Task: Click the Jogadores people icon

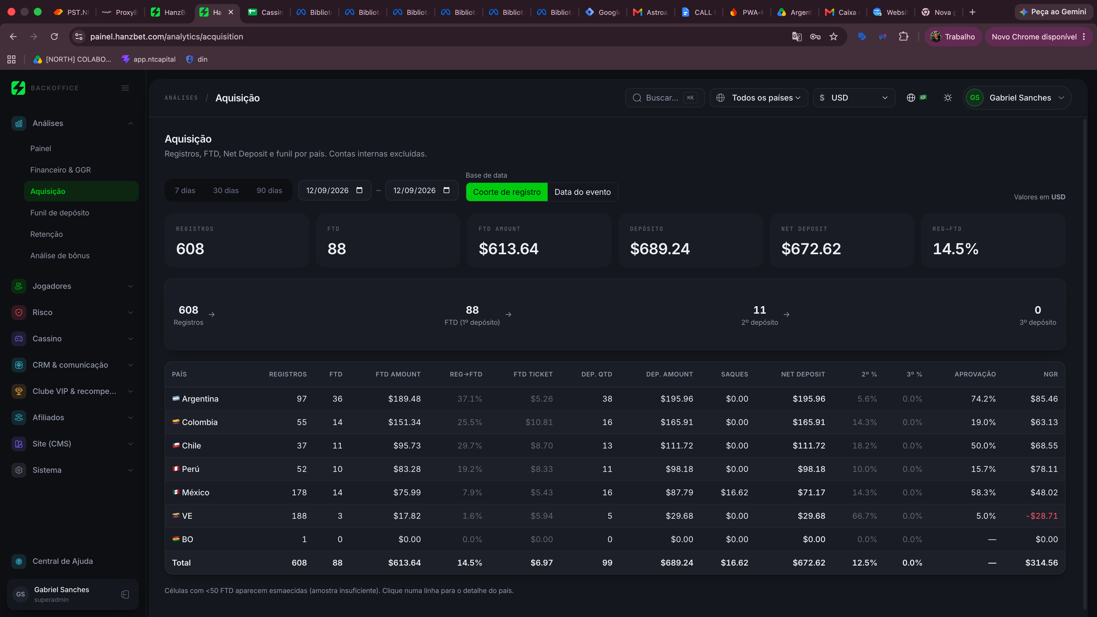Action: (x=19, y=286)
